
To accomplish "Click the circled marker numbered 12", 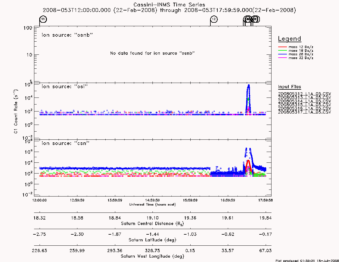I will tap(214, 19).
